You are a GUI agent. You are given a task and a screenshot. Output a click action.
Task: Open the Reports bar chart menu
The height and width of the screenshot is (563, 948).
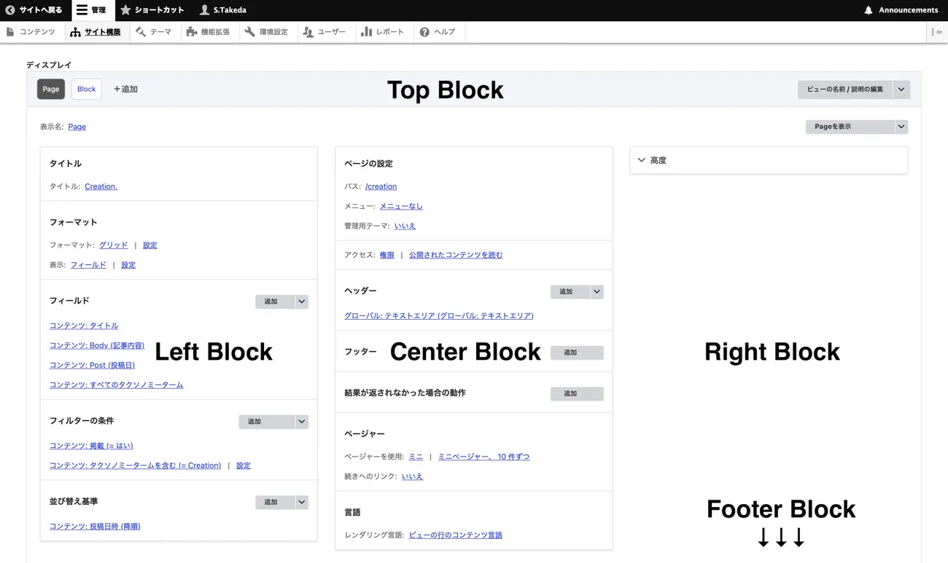(367, 32)
